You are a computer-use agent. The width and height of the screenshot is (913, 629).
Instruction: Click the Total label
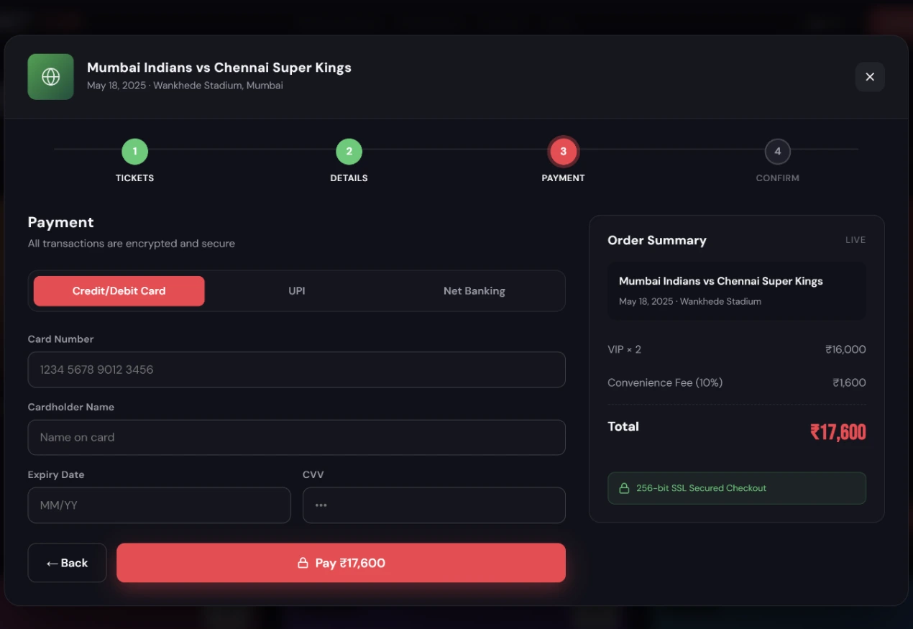(623, 426)
